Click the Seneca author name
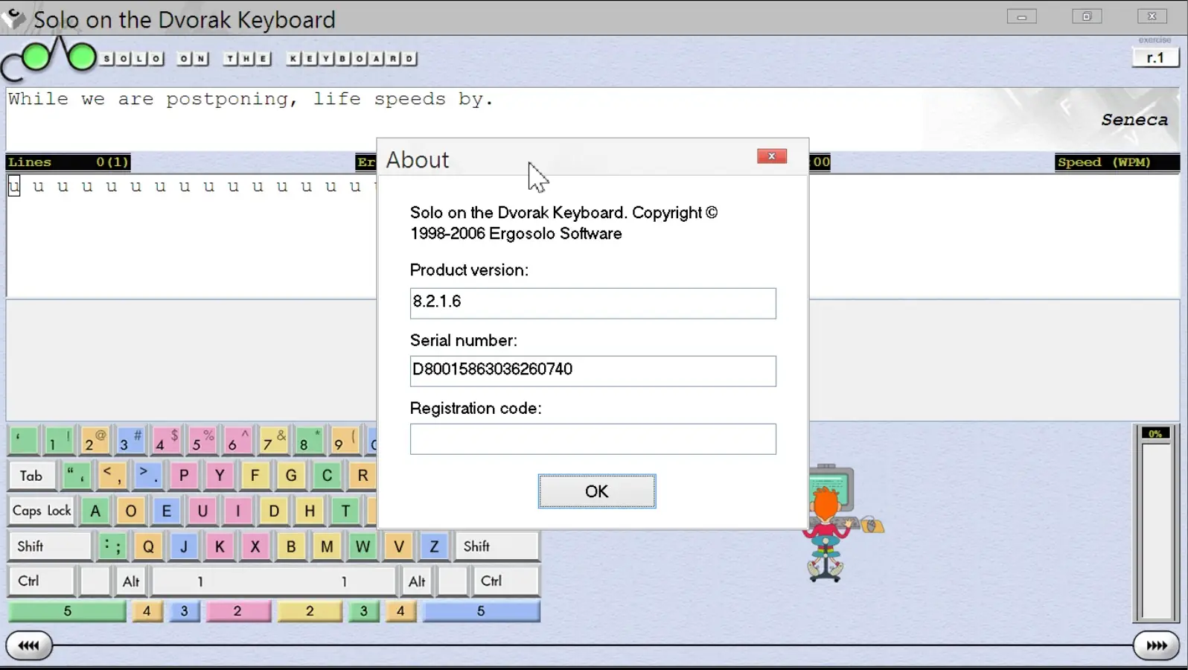The height and width of the screenshot is (670, 1188). 1134,120
